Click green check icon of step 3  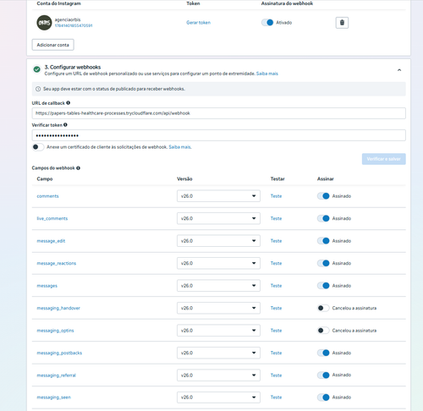[36, 69]
